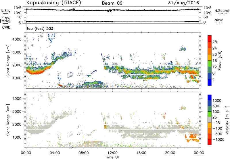230x159 pixels.
Task: Click the 28 tick on power colorbar
Action: 214,42
